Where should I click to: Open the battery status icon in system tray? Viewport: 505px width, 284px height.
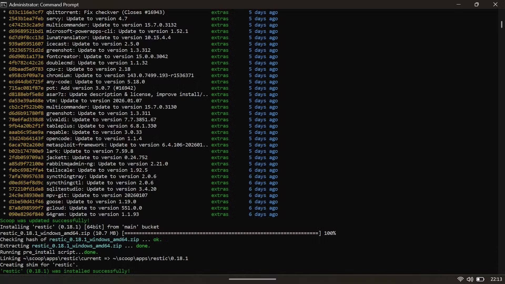tap(481, 279)
